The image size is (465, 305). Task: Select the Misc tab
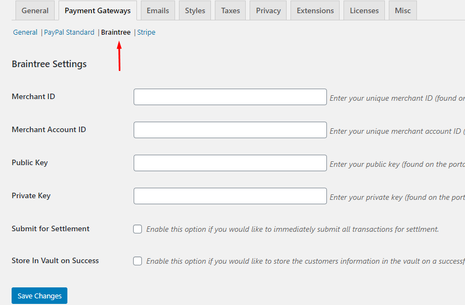pos(403,10)
